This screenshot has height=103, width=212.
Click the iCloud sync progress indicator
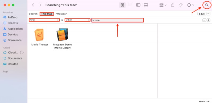coord(22,52)
